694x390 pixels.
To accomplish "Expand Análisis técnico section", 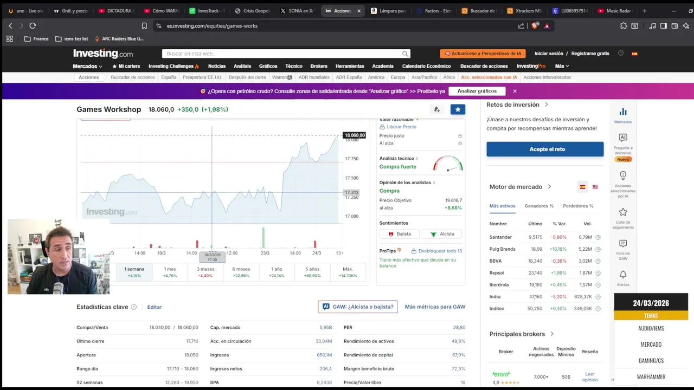I will (399, 158).
